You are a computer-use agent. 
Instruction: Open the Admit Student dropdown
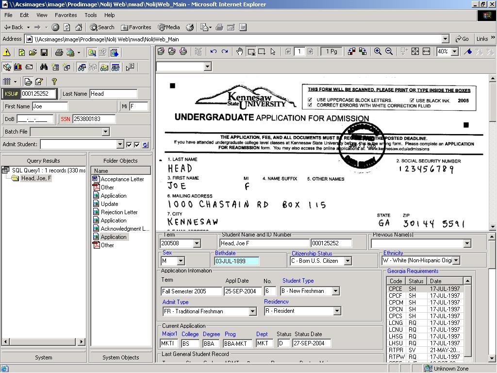120,144
